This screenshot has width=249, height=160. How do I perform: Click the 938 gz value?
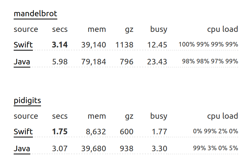tap(127, 149)
